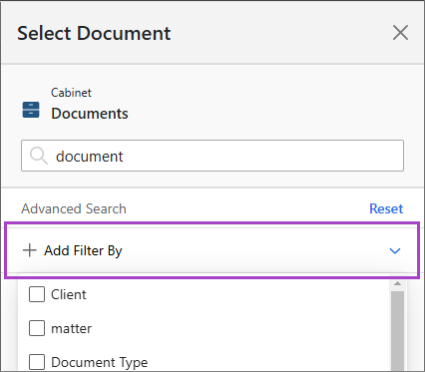The height and width of the screenshot is (372, 425).
Task: Check the Client filter checkbox
Action: coord(37,294)
